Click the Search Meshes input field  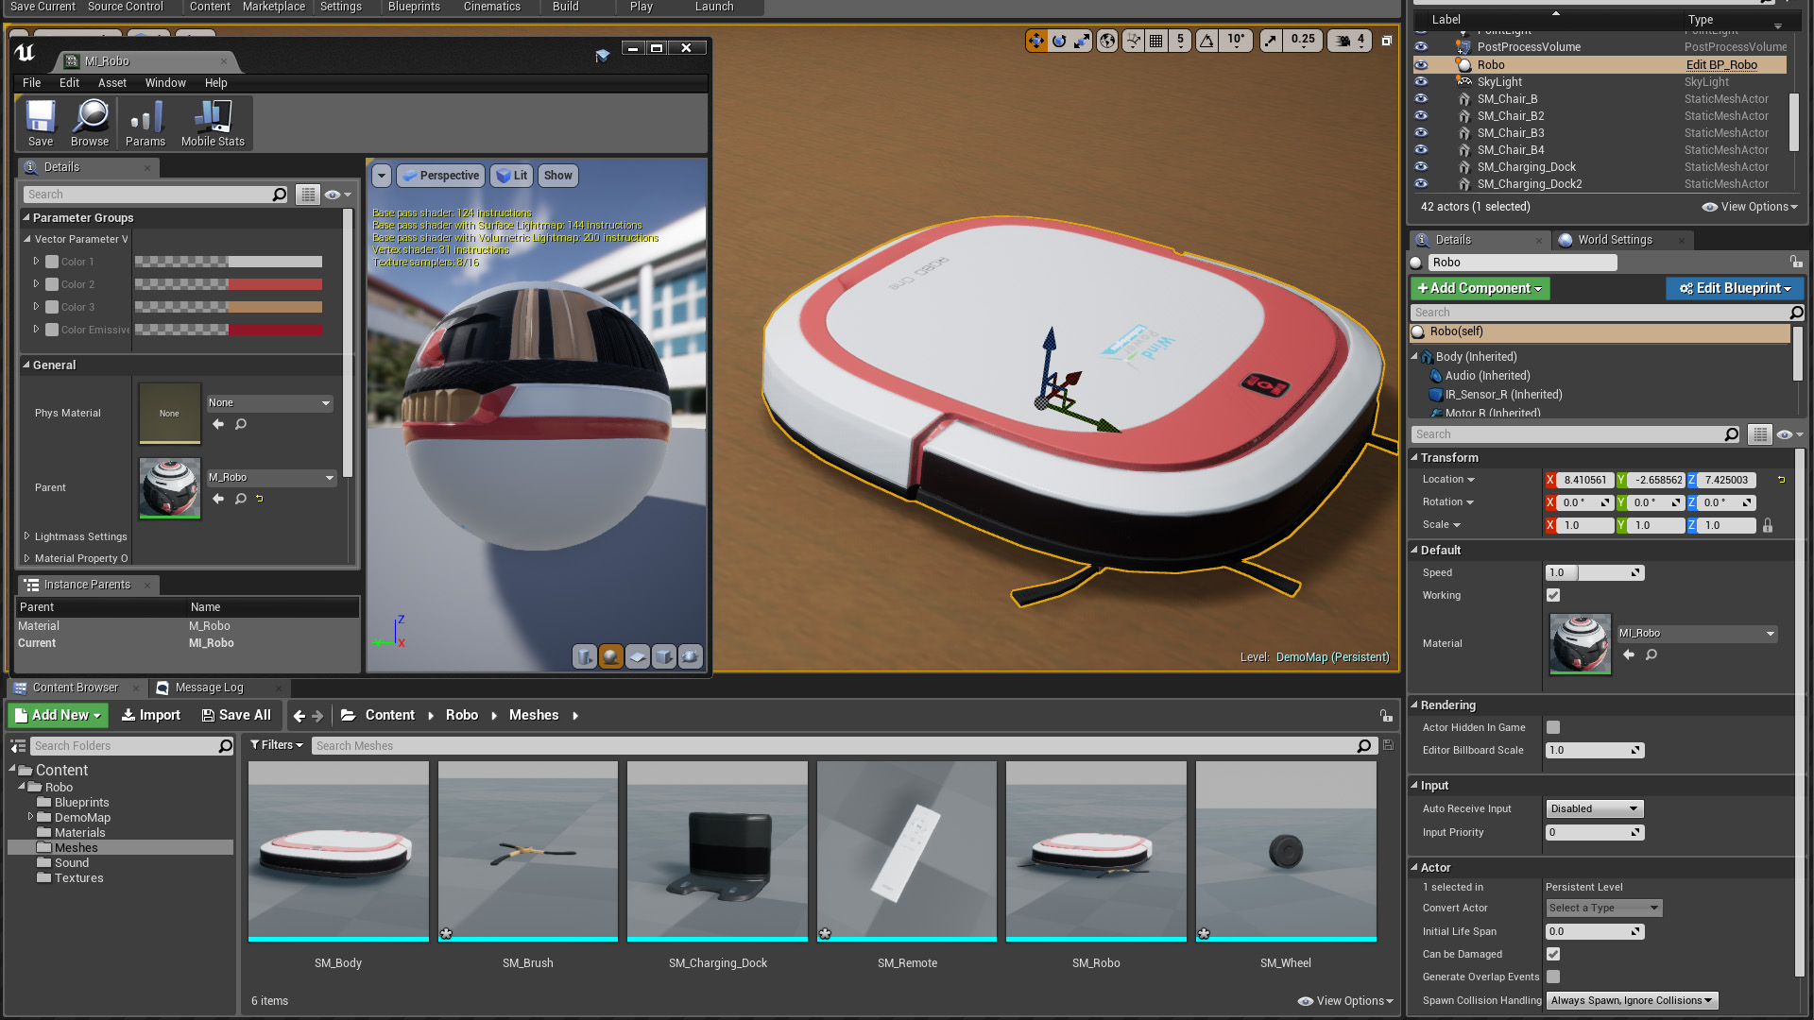(833, 746)
